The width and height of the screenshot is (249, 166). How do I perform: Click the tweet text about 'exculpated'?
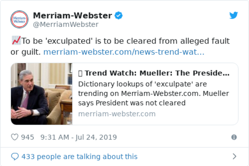(120, 46)
